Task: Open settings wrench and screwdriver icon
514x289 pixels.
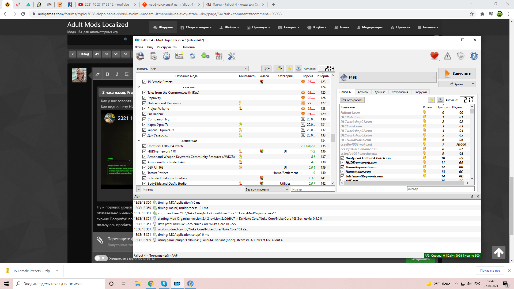Action: click(232, 56)
